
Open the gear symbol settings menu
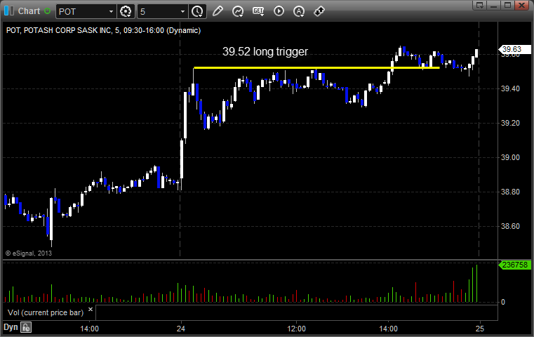pyautogui.click(x=126, y=11)
